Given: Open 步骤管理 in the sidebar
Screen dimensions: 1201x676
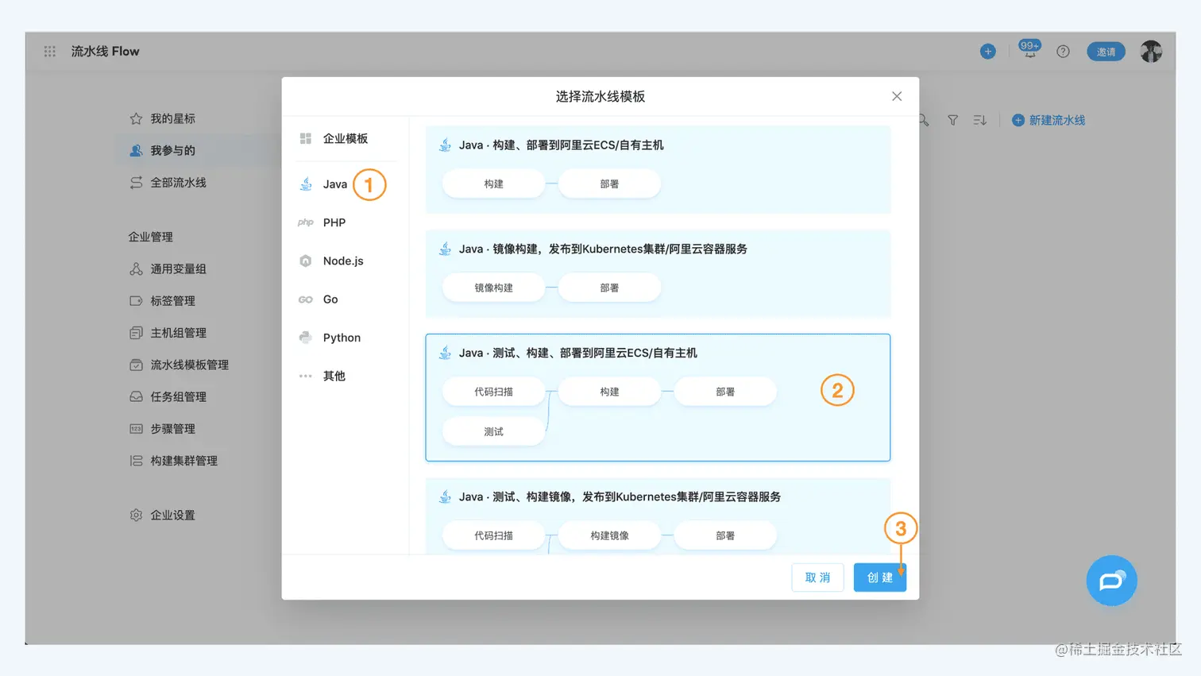Looking at the screenshot, I should click(x=173, y=429).
